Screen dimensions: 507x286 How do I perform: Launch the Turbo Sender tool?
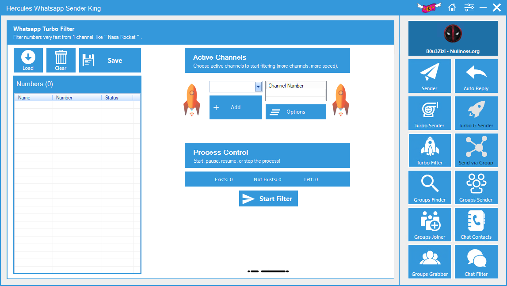[430, 113]
